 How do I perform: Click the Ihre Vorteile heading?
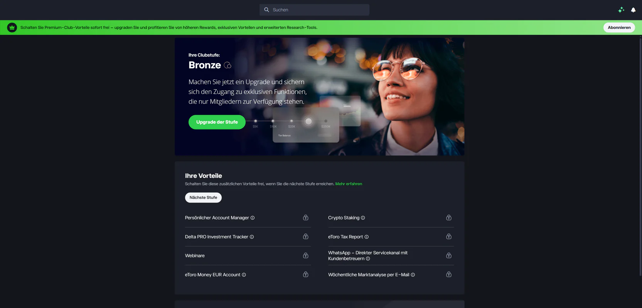[x=203, y=176]
